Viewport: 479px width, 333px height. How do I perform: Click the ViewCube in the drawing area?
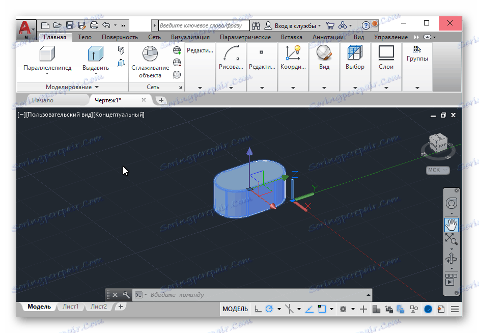[438, 144]
